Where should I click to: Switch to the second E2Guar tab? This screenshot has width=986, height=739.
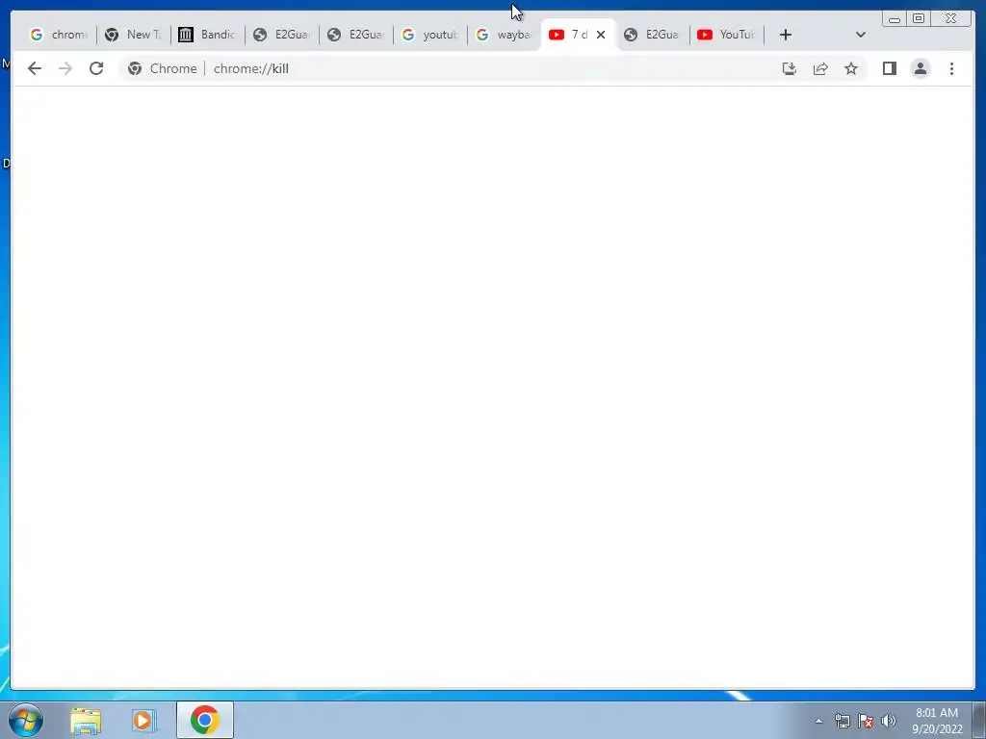tap(356, 35)
